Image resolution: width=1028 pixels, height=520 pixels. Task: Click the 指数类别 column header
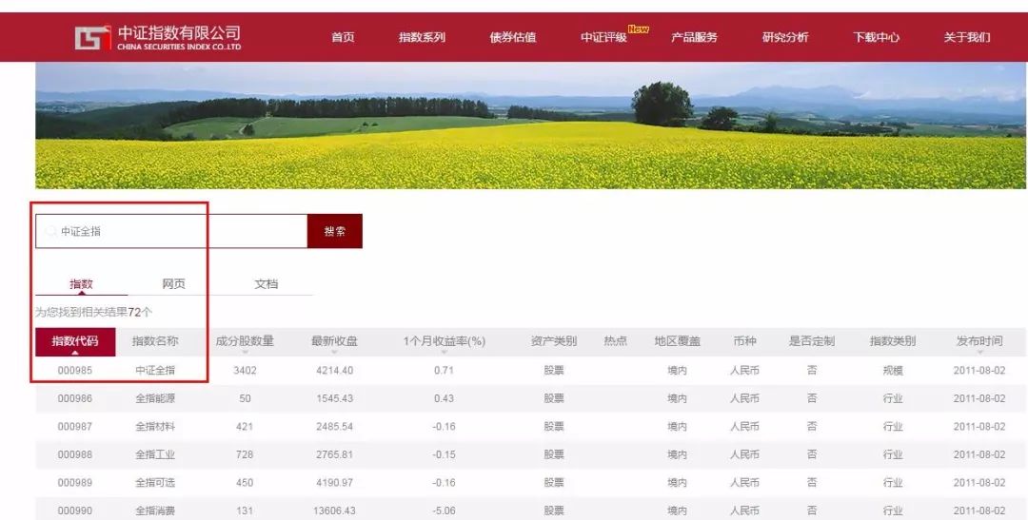click(x=893, y=341)
